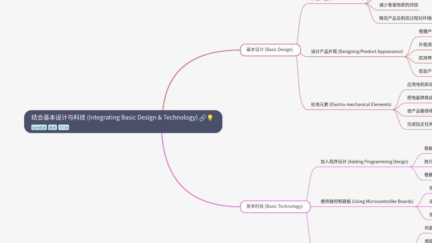Select the 应用电机和动 leaf node

419,85
